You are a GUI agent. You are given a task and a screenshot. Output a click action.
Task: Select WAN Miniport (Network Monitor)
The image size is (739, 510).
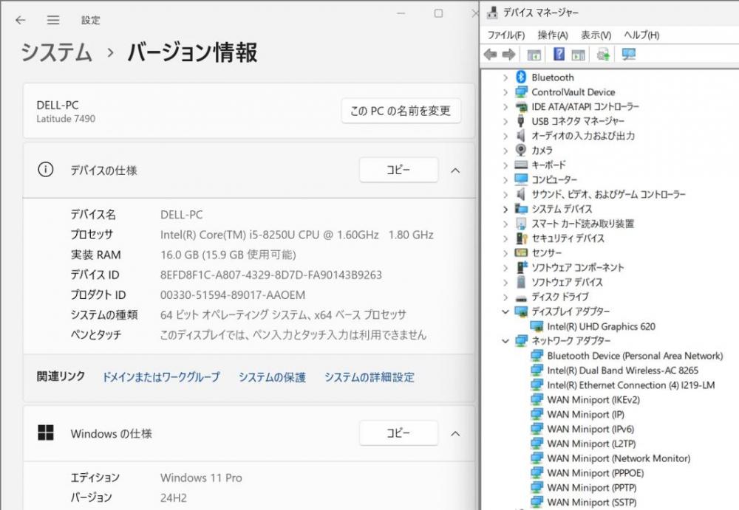[619, 458]
